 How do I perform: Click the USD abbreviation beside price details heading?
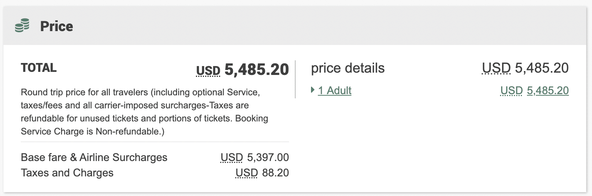(x=496, y=68)
